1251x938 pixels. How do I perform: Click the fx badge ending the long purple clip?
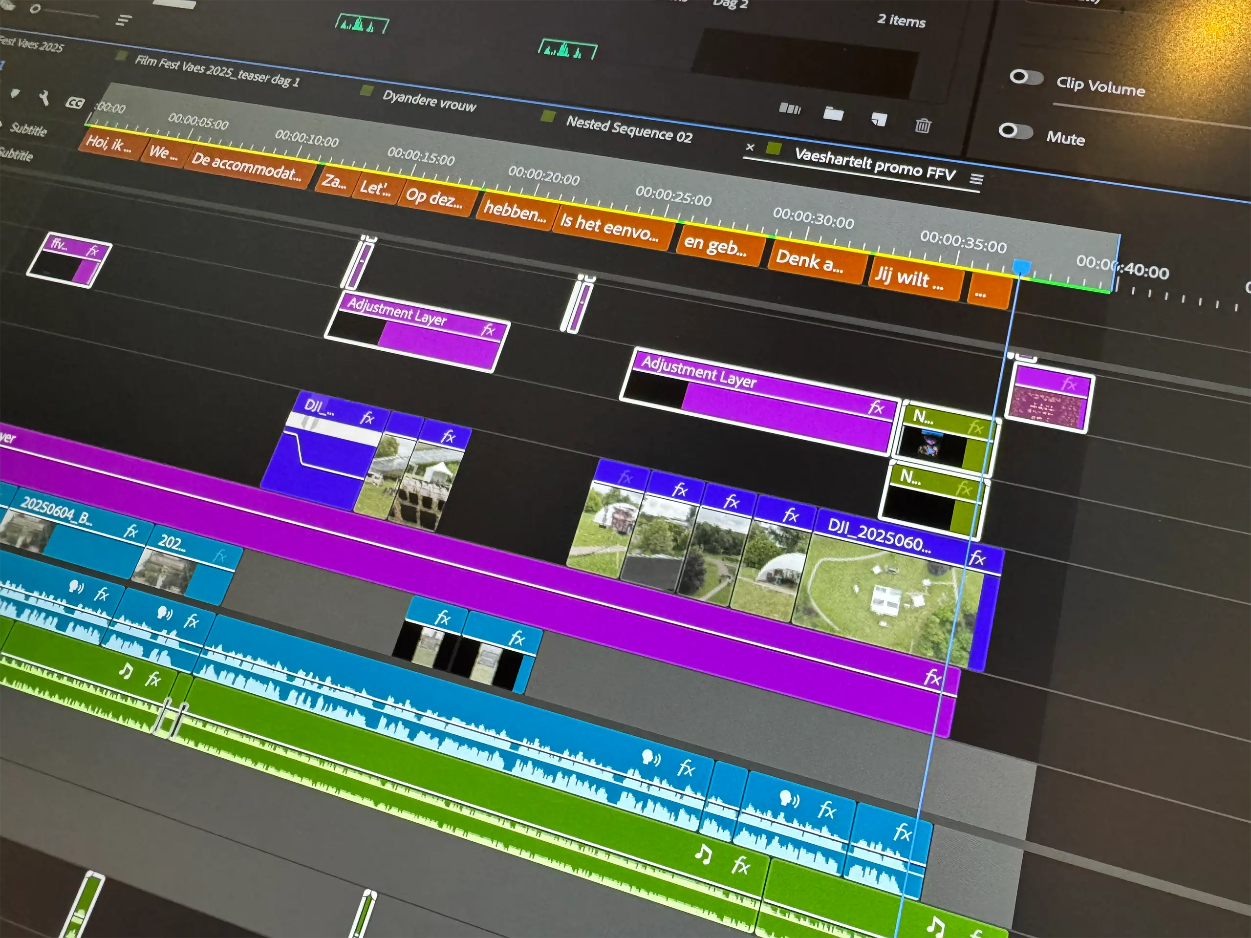point(932,677)
